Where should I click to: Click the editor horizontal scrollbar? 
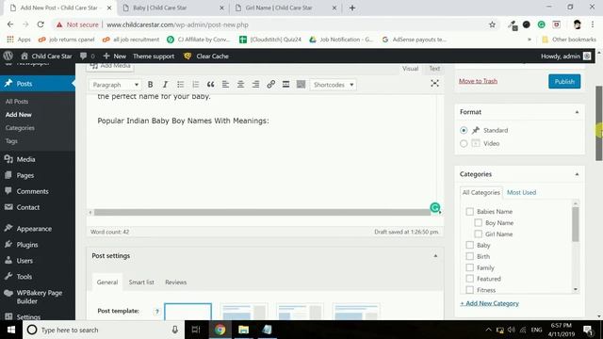[x=262, y=212]
